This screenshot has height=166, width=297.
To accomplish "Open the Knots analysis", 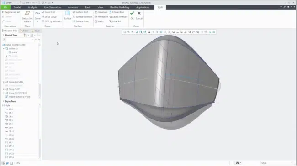I will [x=99, y=21].
